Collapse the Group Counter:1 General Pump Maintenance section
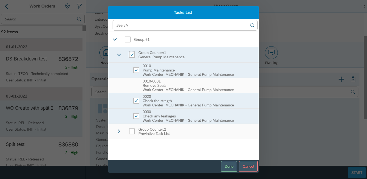Screen dimensions: 367x179 (119, 55)
